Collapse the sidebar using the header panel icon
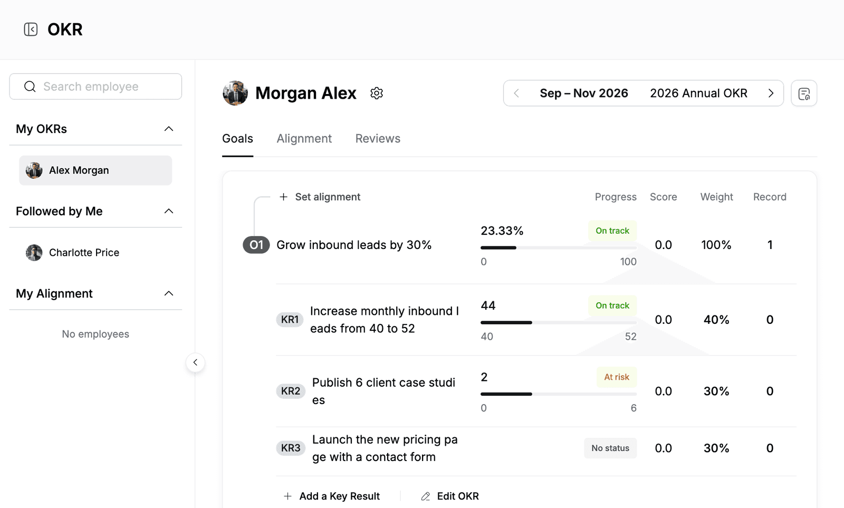The width and height of the screenshot is (844, 508). pyautogui.click(x=31, y=30)
